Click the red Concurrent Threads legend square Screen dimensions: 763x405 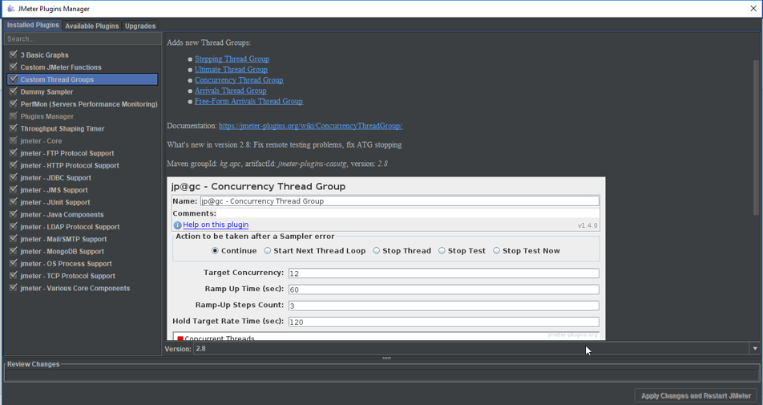[180, 338]
